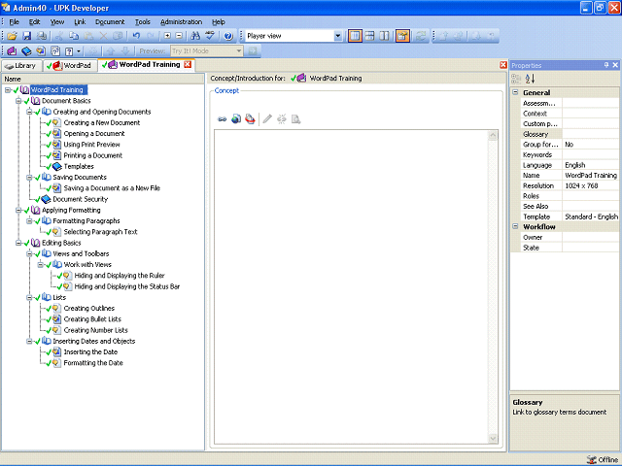Open Find with the binoculars icon

point(195,36)
